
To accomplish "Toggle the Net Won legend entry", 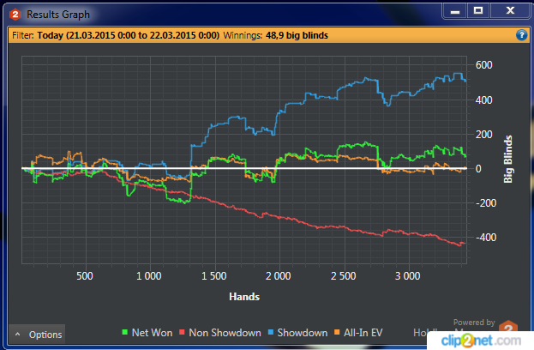I will [x=147, y=333].
